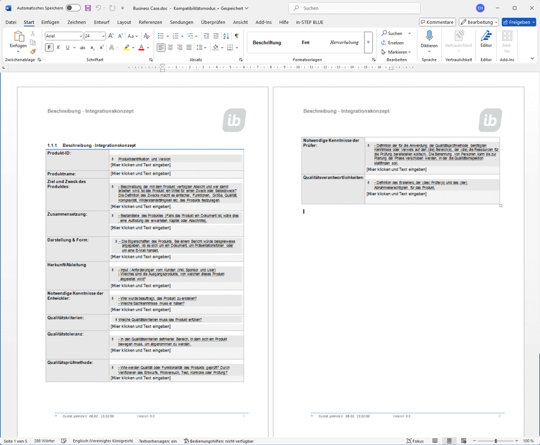Click the Freigeben share button
The image size is (540, 445).
coord(518,22)
